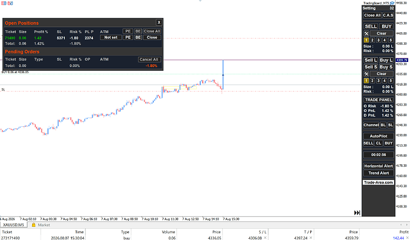
Task: Click the Channel button
Action: (x=371, y=125)
